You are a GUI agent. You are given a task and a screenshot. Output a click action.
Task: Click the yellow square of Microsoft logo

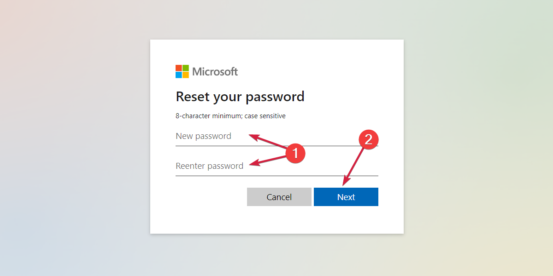coord(186,75)
